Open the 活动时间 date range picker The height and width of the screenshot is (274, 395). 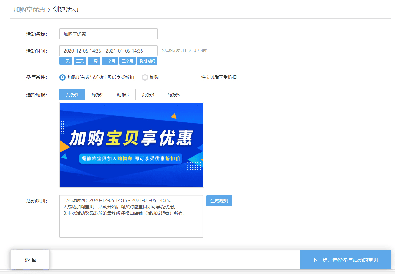point(108,50)
